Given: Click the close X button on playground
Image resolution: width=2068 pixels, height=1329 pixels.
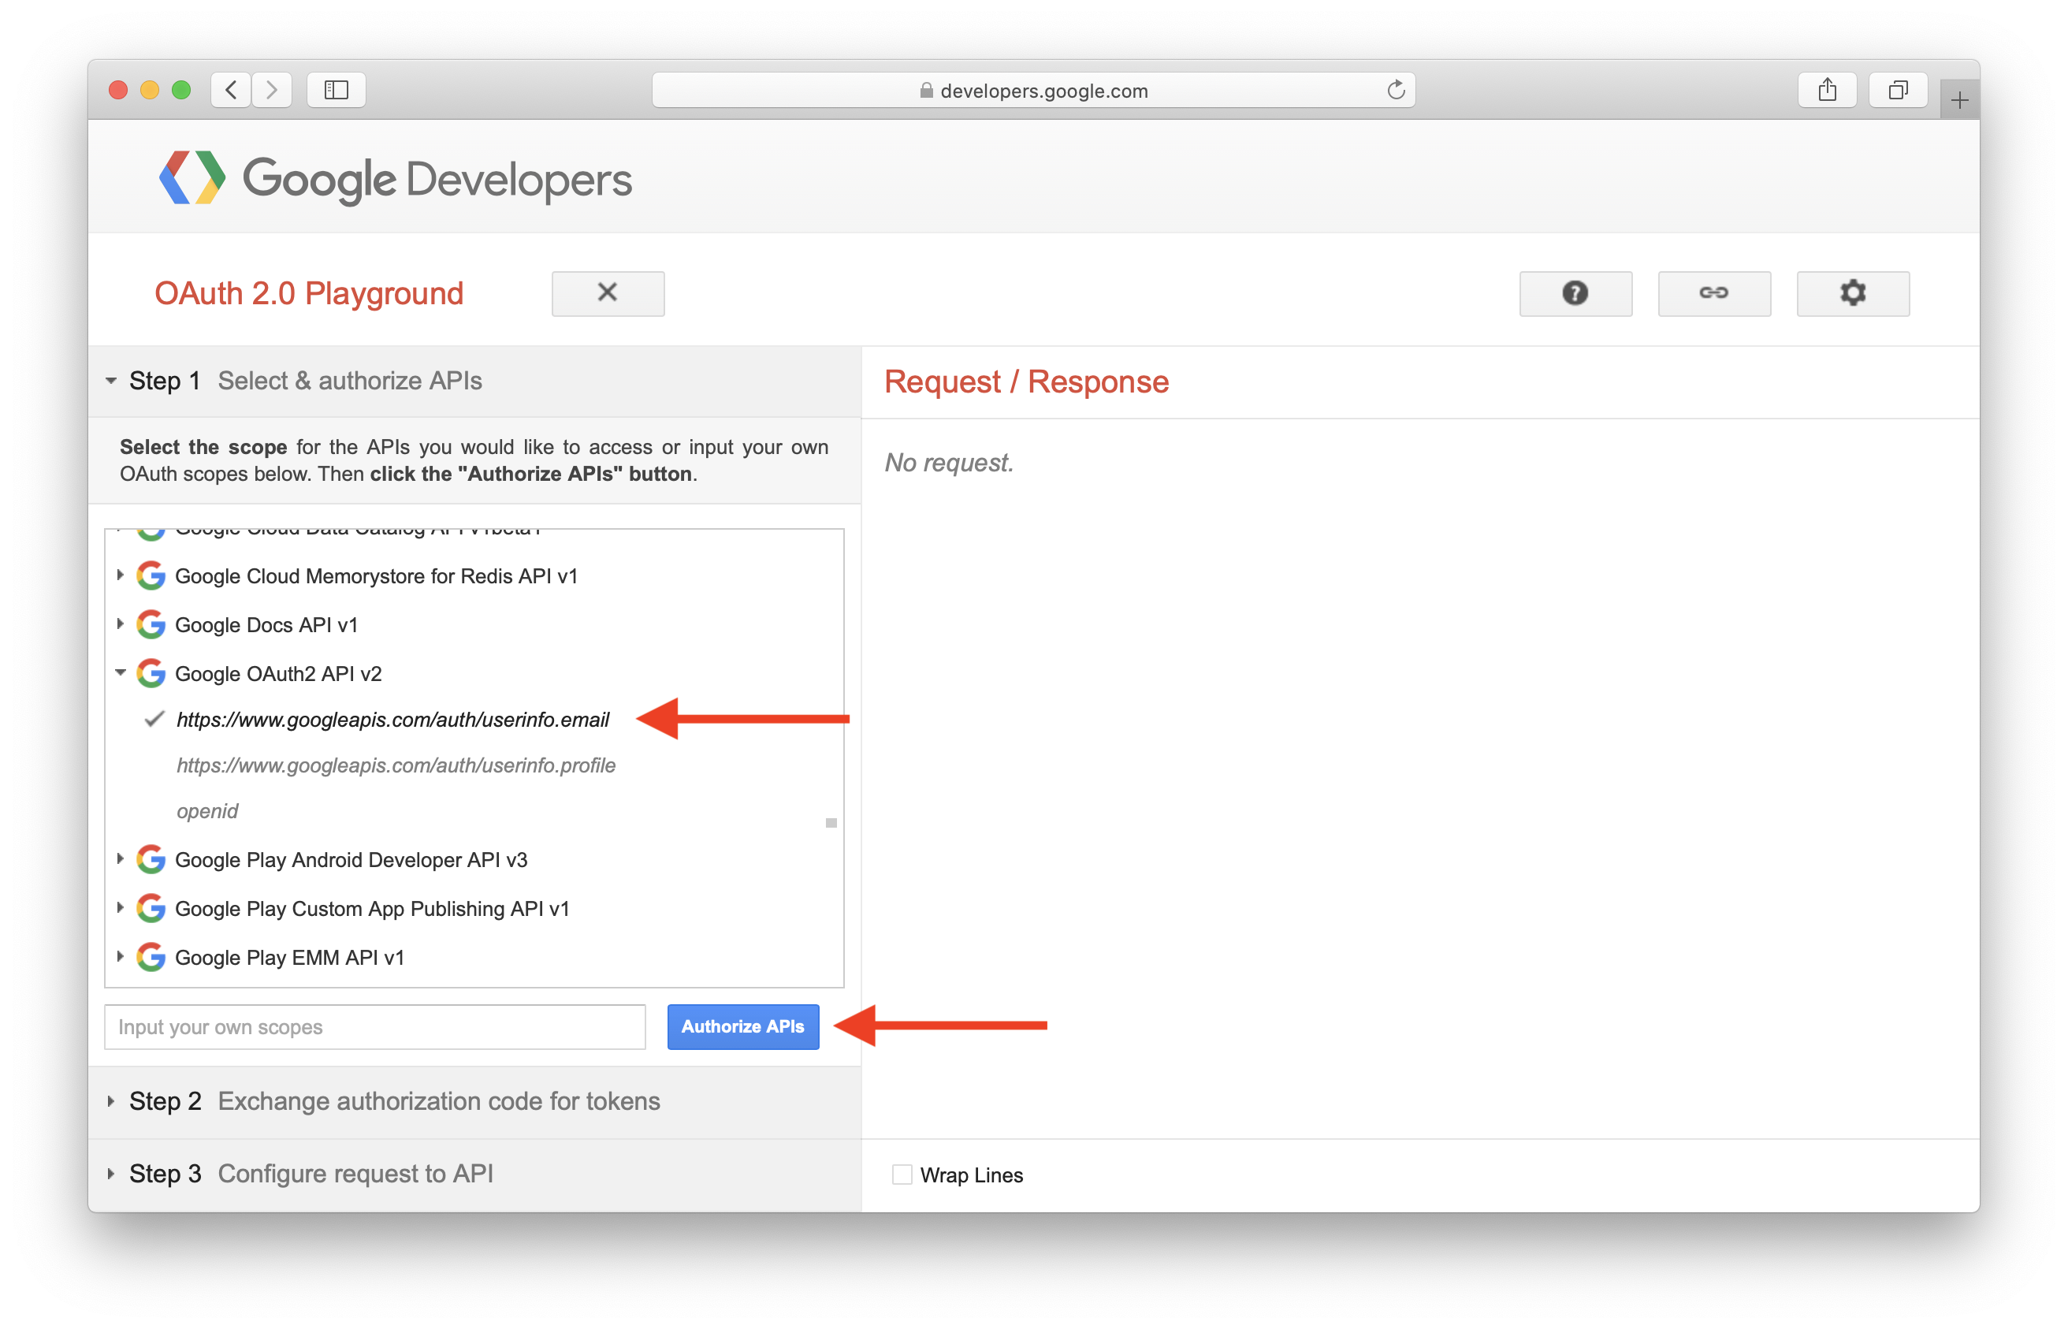Looking at the screenshot, I should (608, 292).
